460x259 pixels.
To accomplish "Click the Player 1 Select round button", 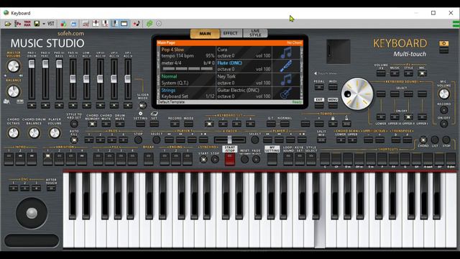I will point(157,140).
